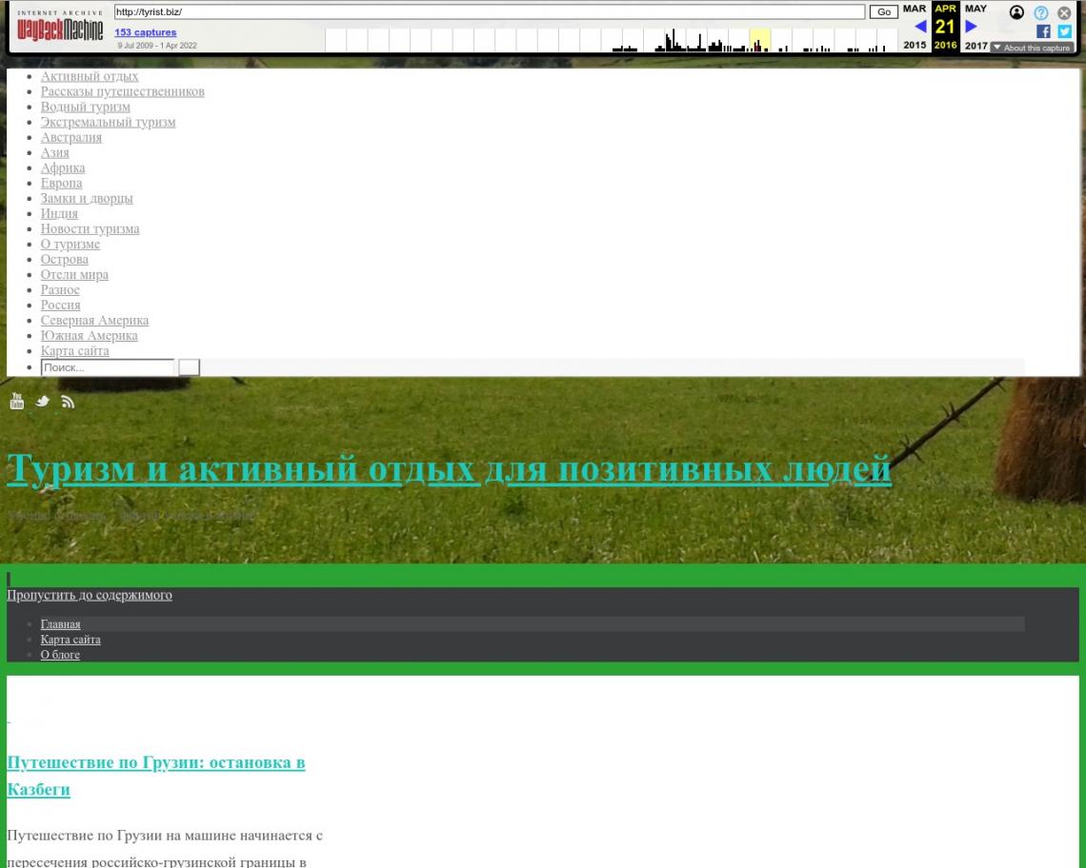Select the highlighted 2016 capture timeline bar
Image resolution: width=1086 pixels, height=868 pixels.
(x=759, y=42)
